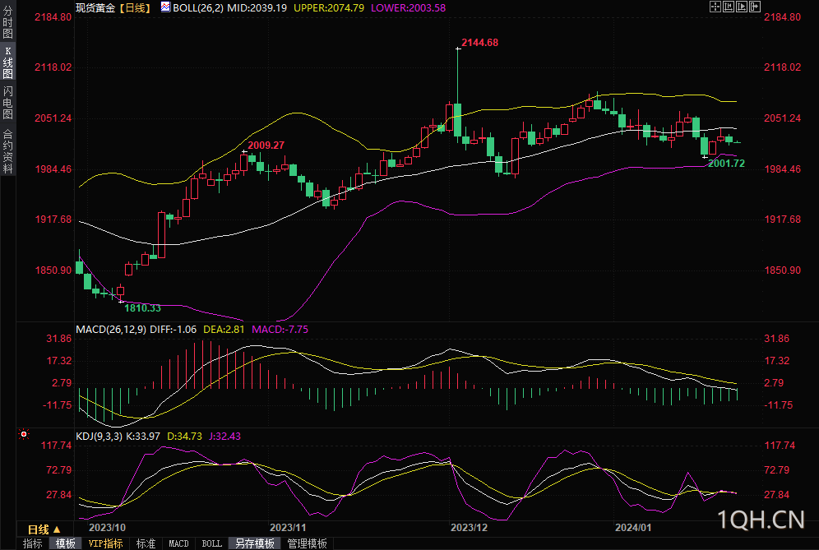
Task: Click the axes step-back chart icon
Action: (x=728, y=7)
